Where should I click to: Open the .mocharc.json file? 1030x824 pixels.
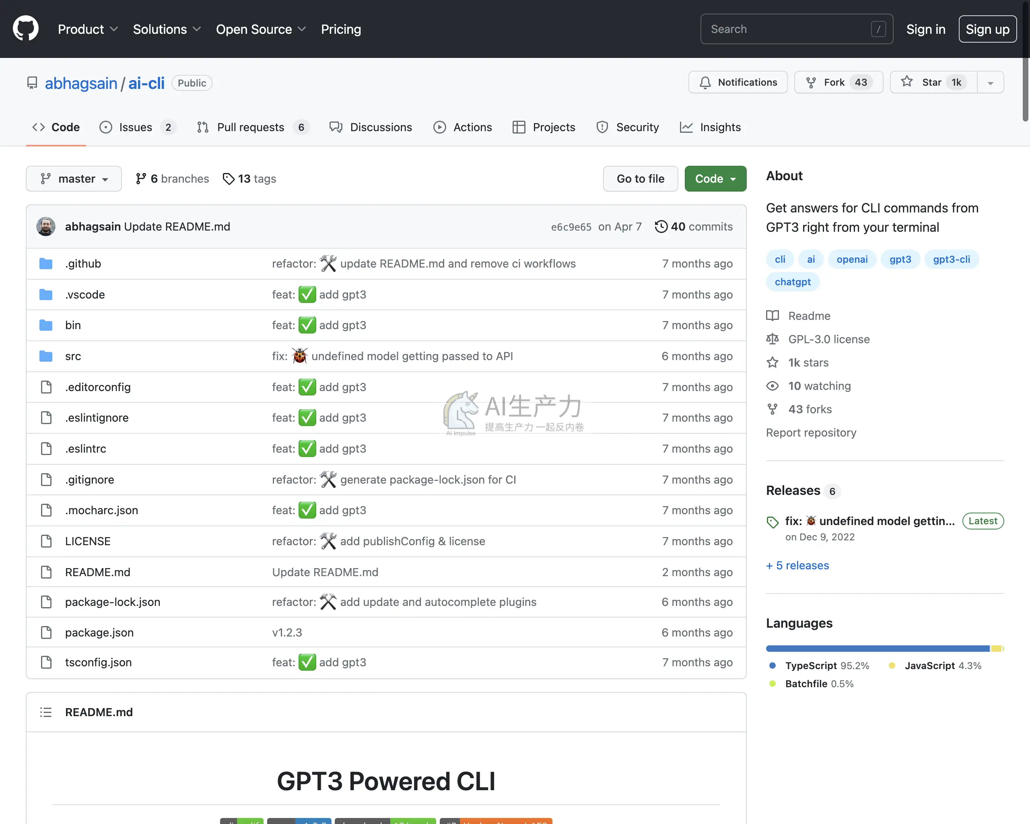pos(102,510)
